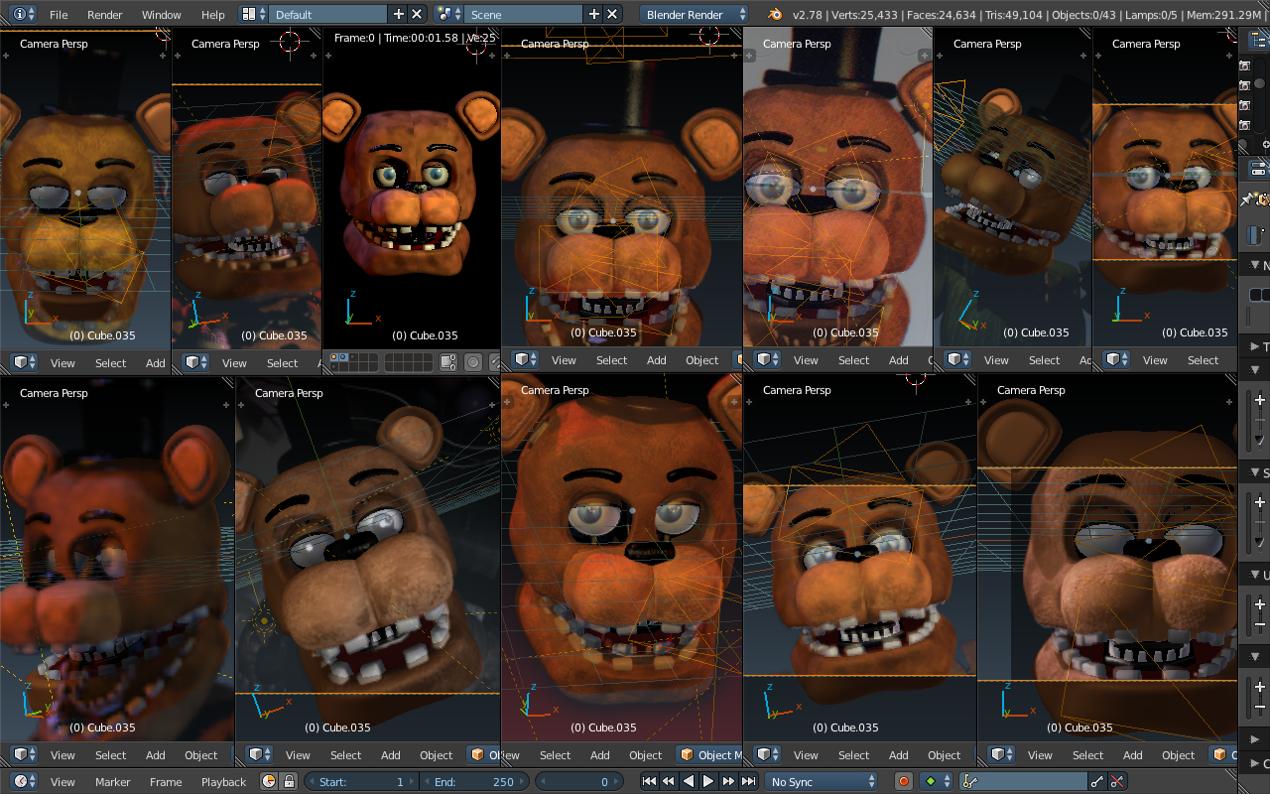
Task: Open editor type selector of top-left viewport
Action: [x=24, y=362]
